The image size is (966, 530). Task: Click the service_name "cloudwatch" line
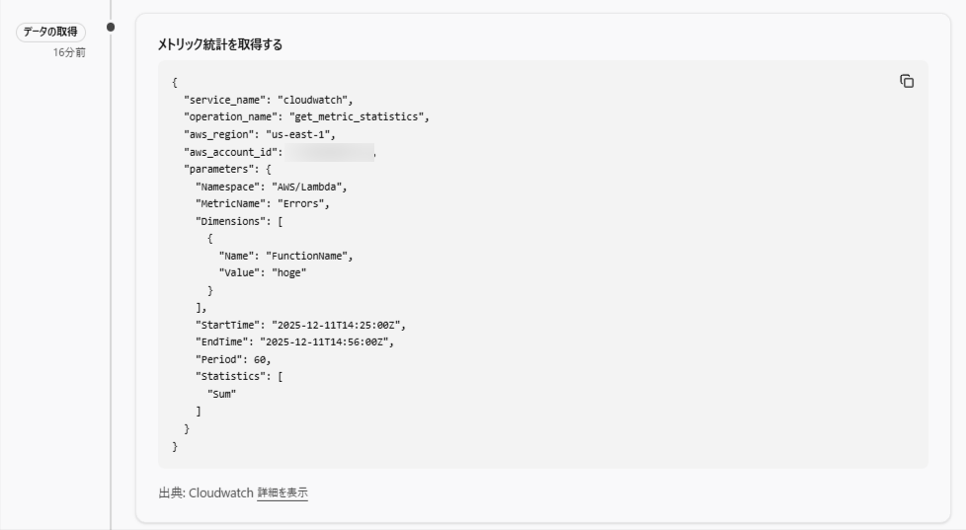tap(268, 100)
